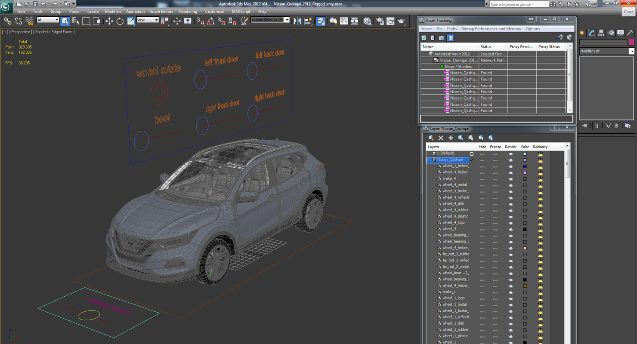This screenshot has height=344, width=637.
Task: Toggle Render for wheel_4_disk item
Action: [510, 204]
